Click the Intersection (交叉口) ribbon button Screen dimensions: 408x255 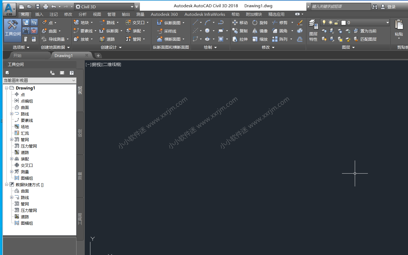click(137, 22)
